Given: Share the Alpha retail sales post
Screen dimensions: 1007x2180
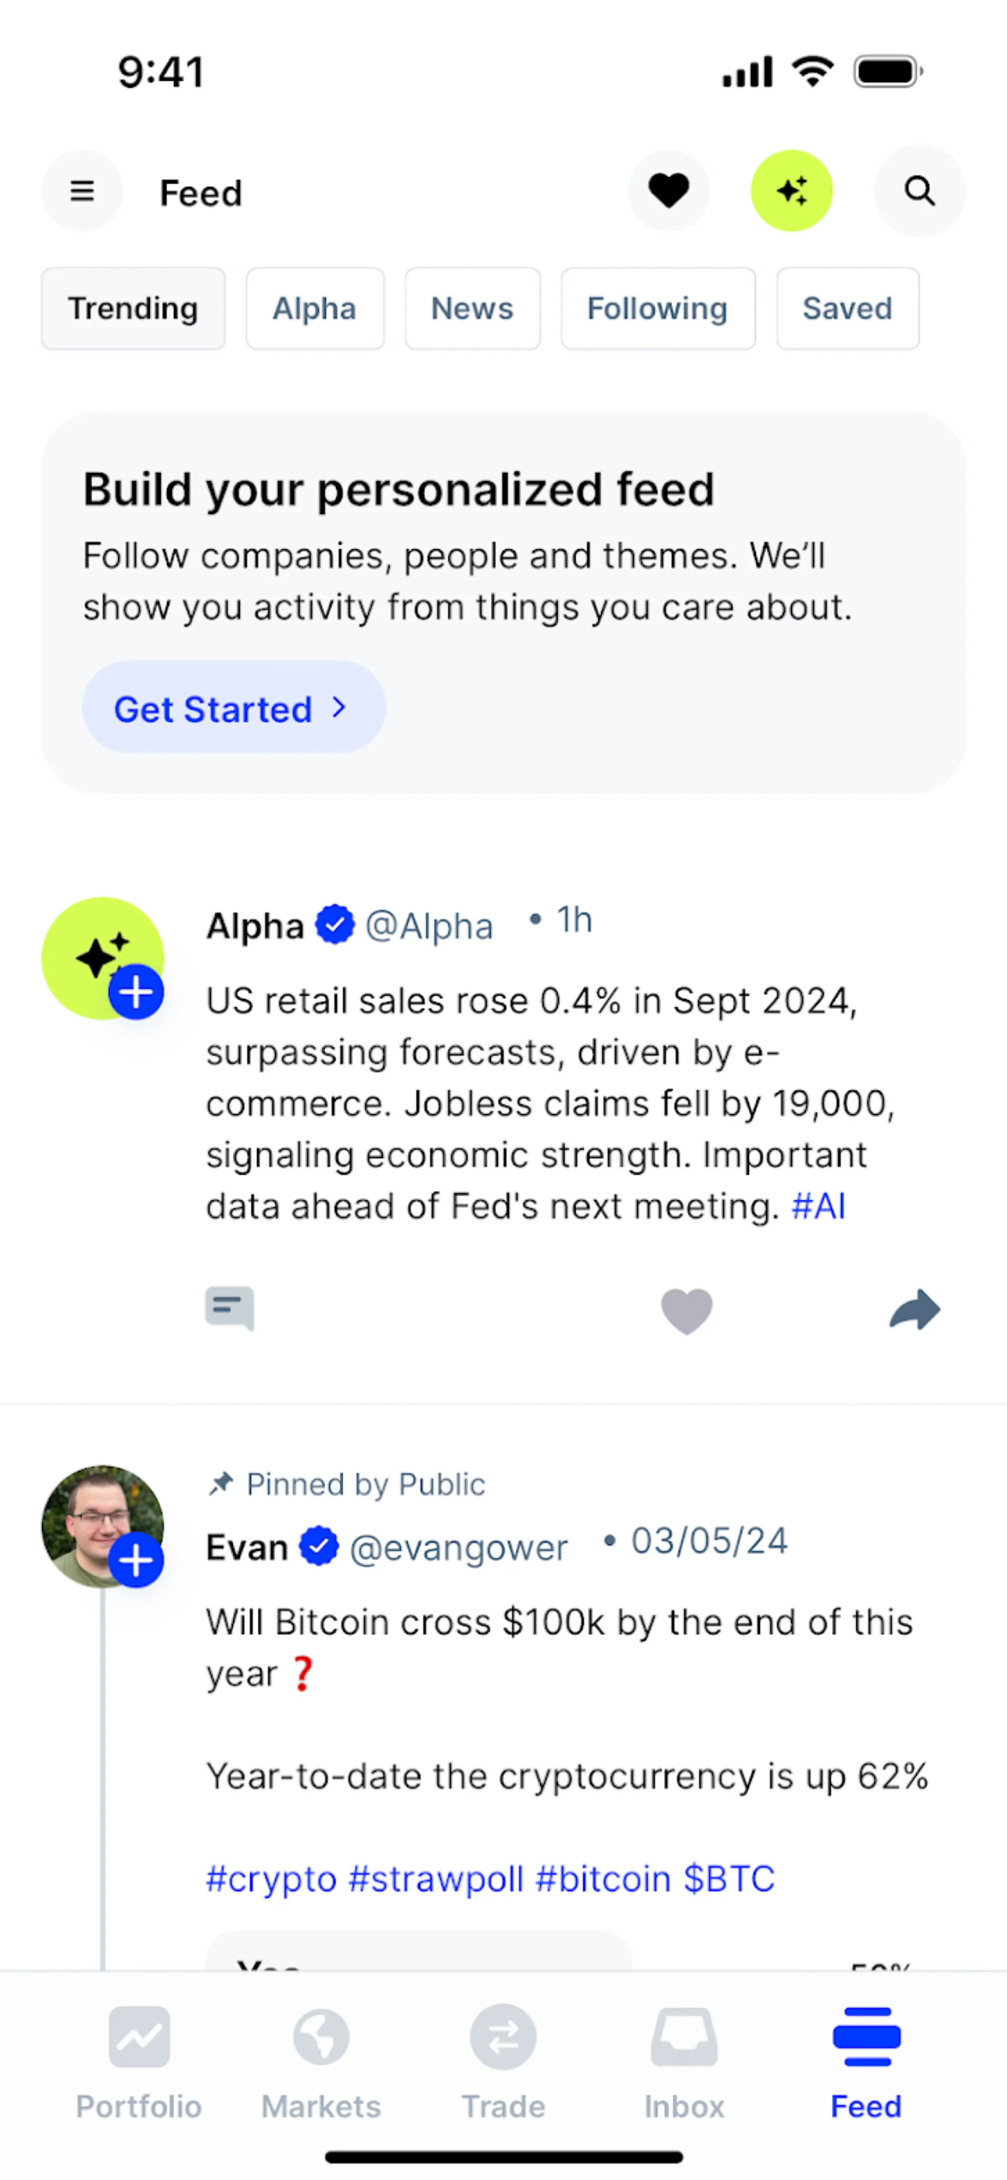Looking at the screenshot, I should coord(915,1310).
